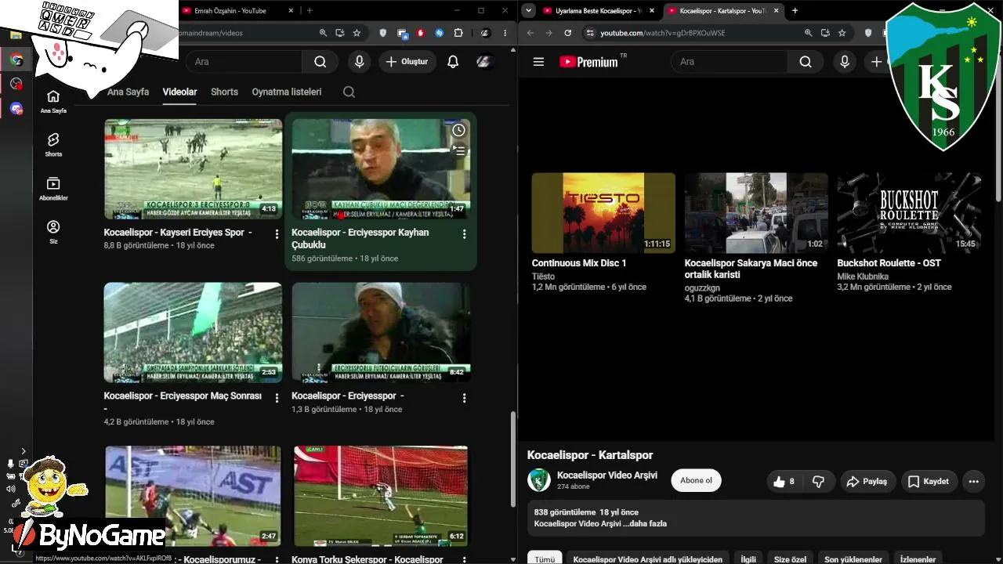Viewport: 1003px width, 564px height.
Task: Add Kayhan Çubuklu video to Watch Later
Action: coord(458,130)
